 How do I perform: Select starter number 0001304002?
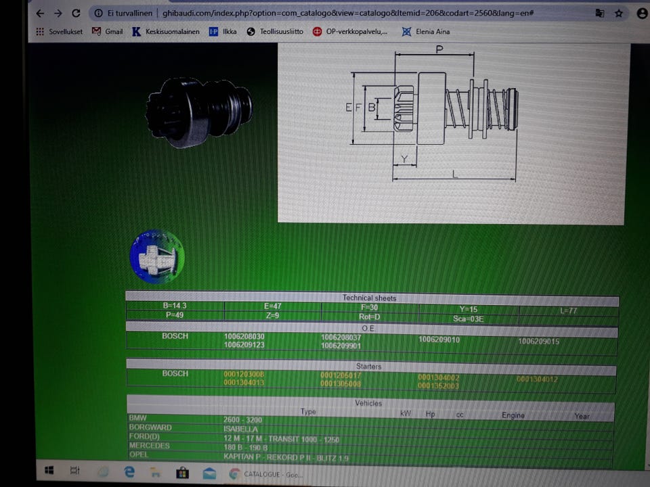(439, 377)
